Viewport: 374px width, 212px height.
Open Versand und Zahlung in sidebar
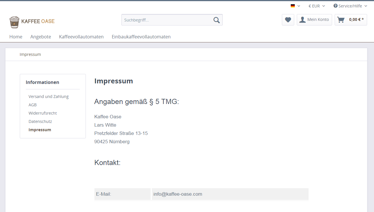click(49, 97)
